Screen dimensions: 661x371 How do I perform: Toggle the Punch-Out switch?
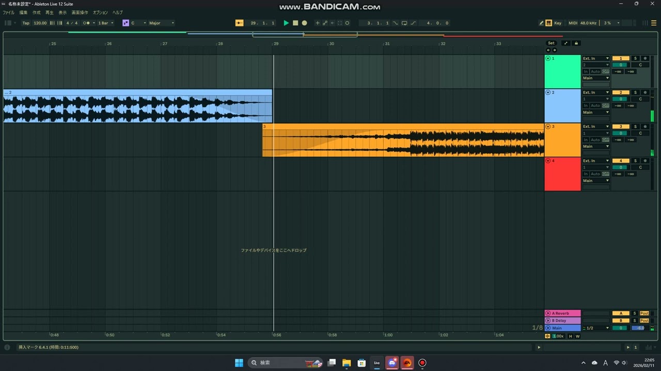click(413, 23)
